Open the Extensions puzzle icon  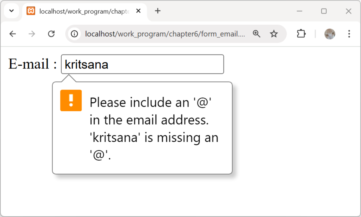click(x=301, y=34)
